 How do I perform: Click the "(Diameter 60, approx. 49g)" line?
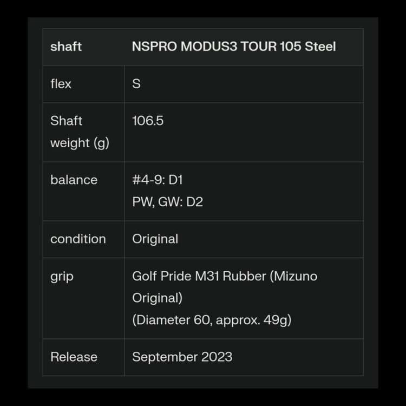pyautogui.click(x=212, y=320)
